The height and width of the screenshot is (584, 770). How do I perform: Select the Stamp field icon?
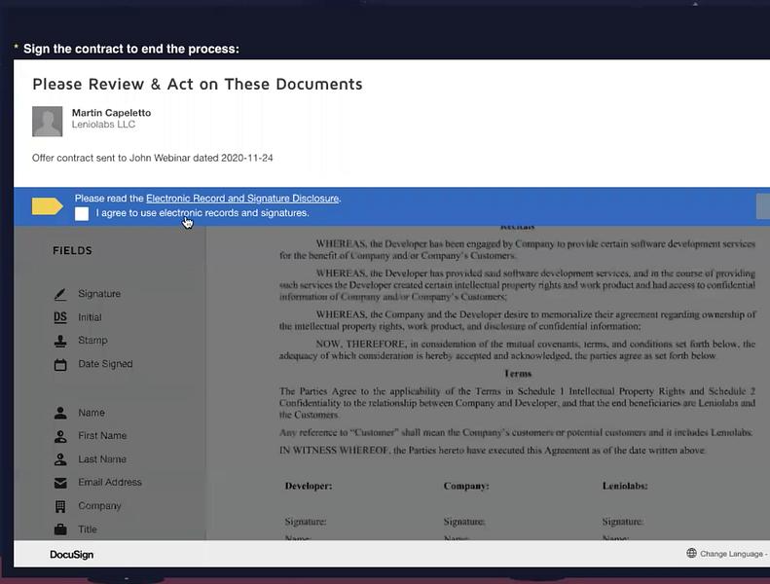pos(60,341)
